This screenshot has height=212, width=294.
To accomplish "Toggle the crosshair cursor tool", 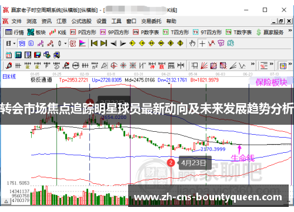I will coord(202,43).
